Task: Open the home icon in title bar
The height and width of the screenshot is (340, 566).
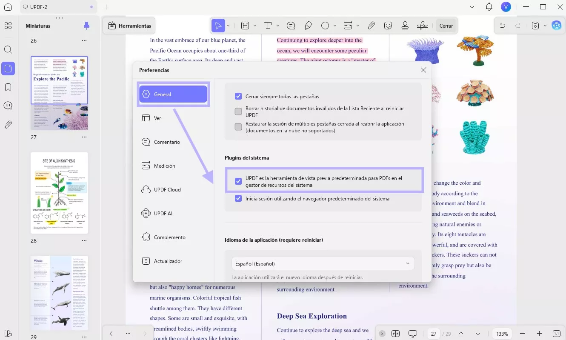Action: 8,7
